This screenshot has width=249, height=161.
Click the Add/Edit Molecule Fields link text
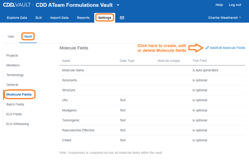coord(227,48)
